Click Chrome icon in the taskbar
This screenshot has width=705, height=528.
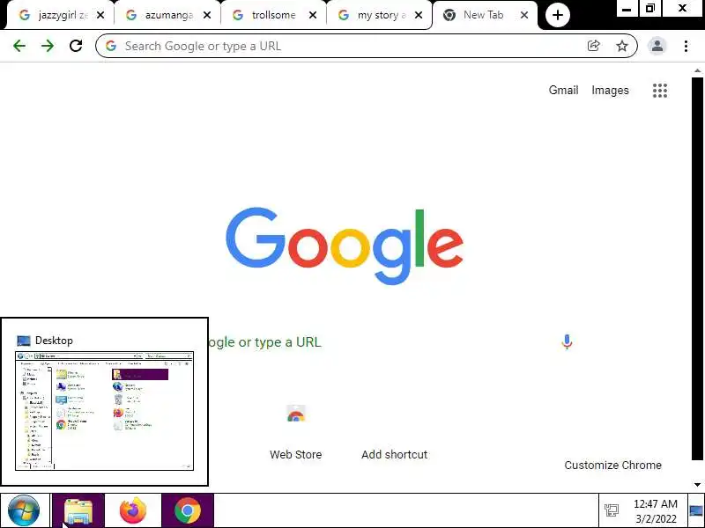pos(188,510)
